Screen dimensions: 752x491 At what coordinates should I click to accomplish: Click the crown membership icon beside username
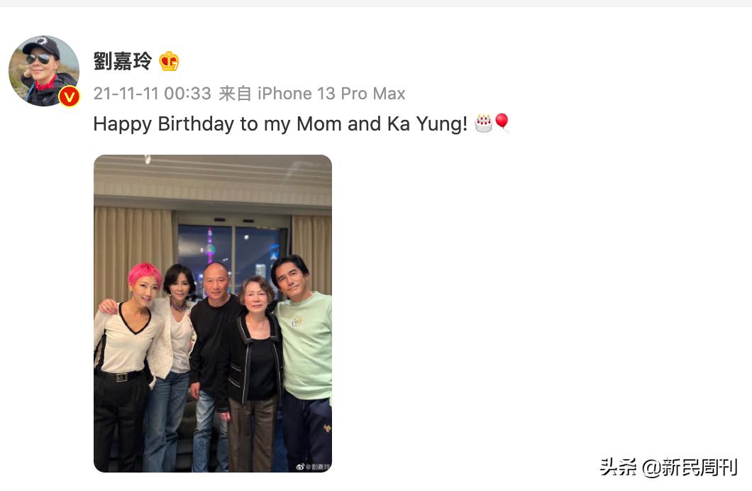169,62
